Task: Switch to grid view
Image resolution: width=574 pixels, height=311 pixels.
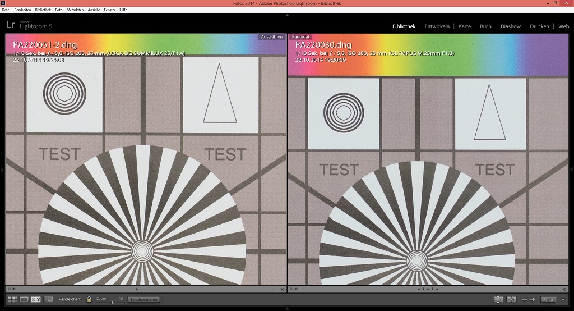Action: (12, 300)
